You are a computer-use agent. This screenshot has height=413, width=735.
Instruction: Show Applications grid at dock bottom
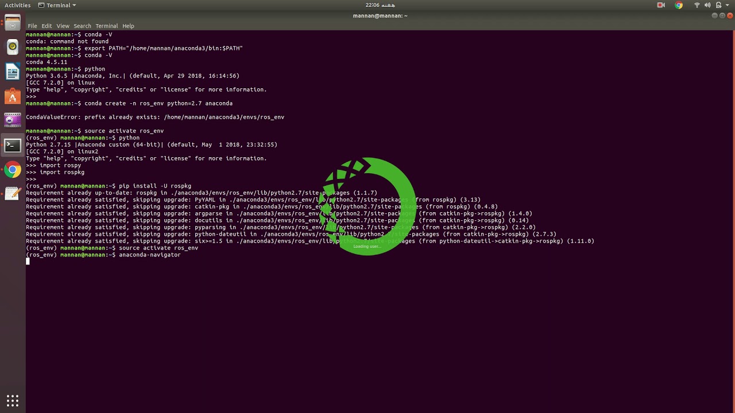(13, 400)
